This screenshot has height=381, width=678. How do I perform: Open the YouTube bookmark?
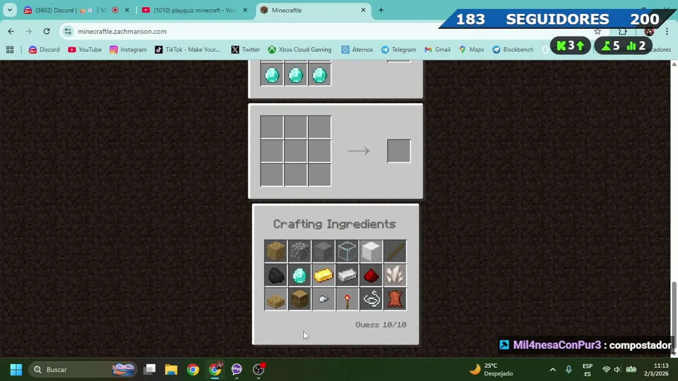[x=85, y=49]
